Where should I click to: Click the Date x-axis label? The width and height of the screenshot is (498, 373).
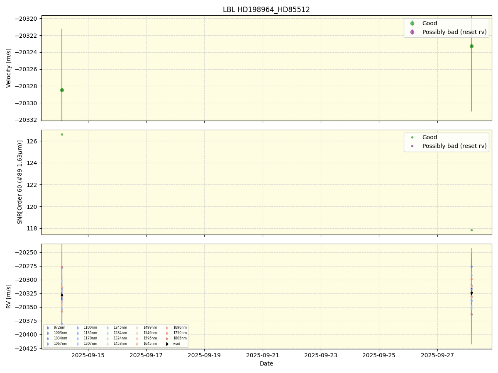pos(266,363)
